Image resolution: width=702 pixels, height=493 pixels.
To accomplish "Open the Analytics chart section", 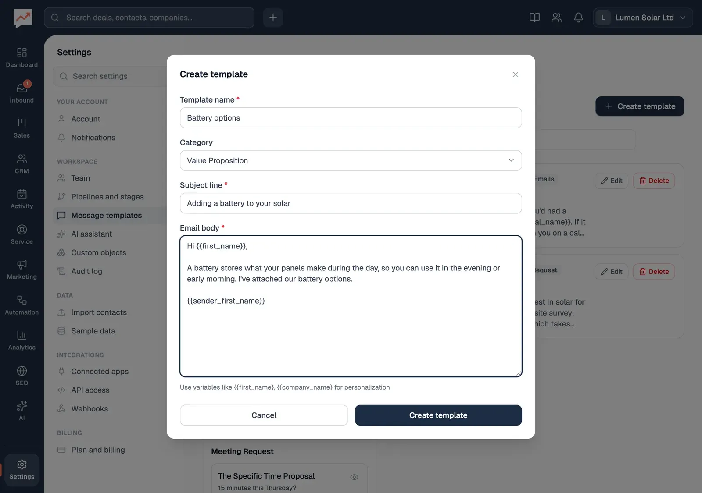I will [21, 340].
